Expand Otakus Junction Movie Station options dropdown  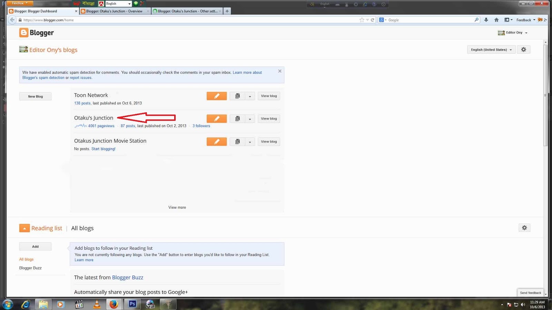pyautogui.click(x=250, y=142)
